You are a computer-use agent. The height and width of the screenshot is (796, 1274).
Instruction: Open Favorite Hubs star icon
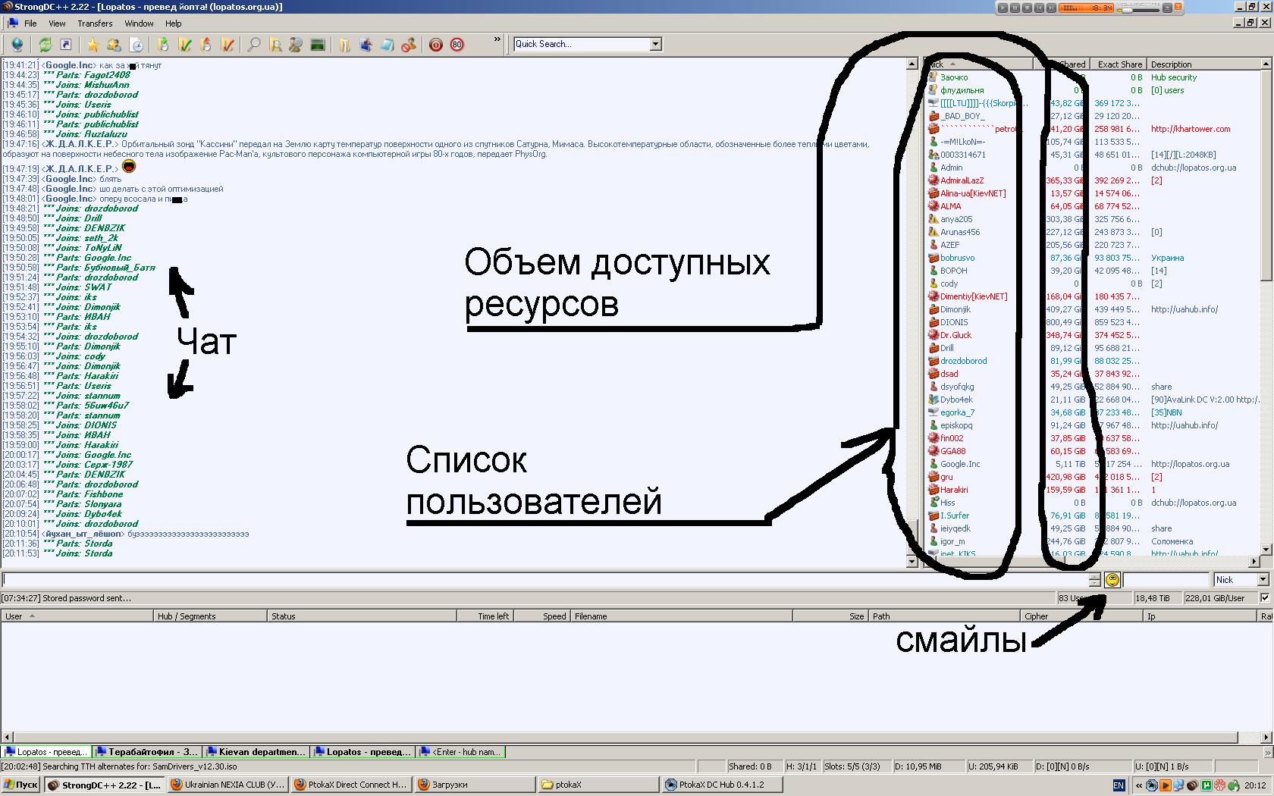93,45
